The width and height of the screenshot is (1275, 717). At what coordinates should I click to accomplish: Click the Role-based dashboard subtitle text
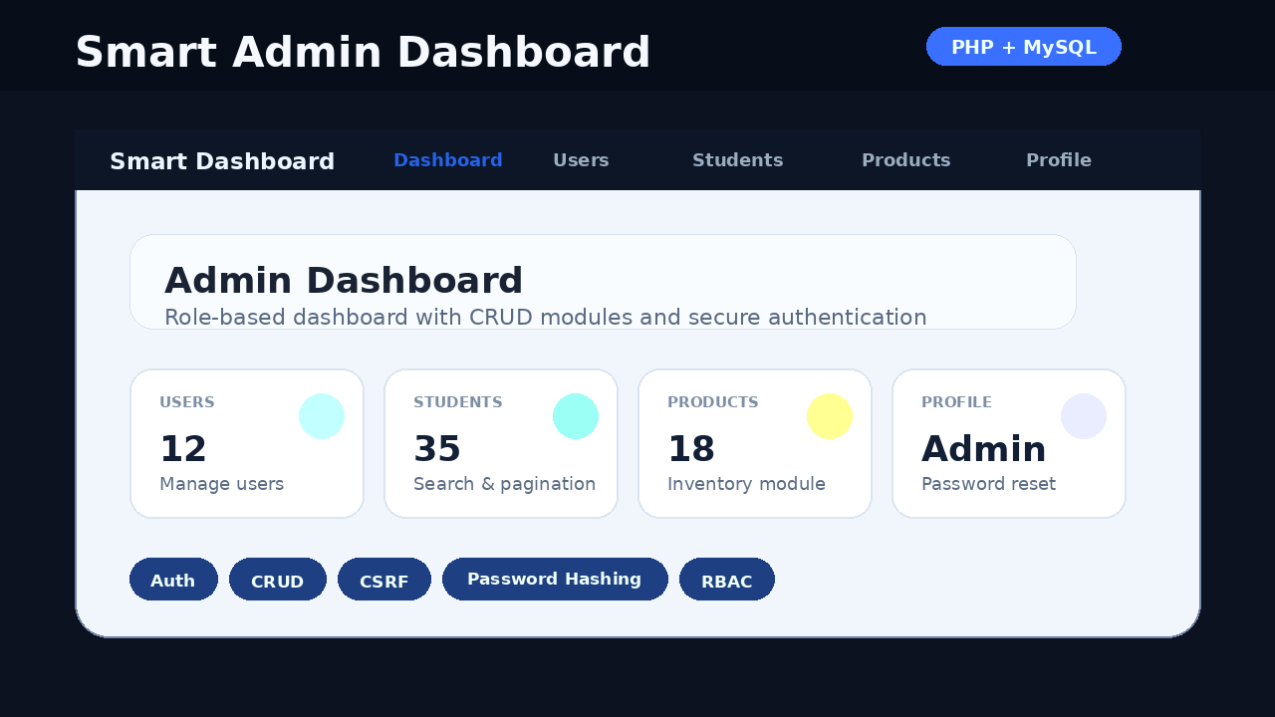coord(546,318)
